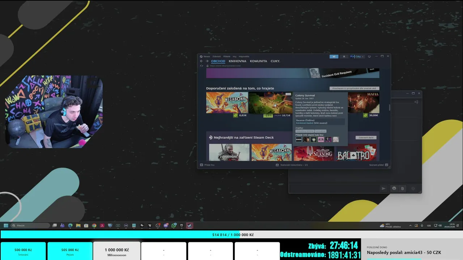The image size is (463, 260).
Task: Click Zobrazit další button
Action: (366, 138)
